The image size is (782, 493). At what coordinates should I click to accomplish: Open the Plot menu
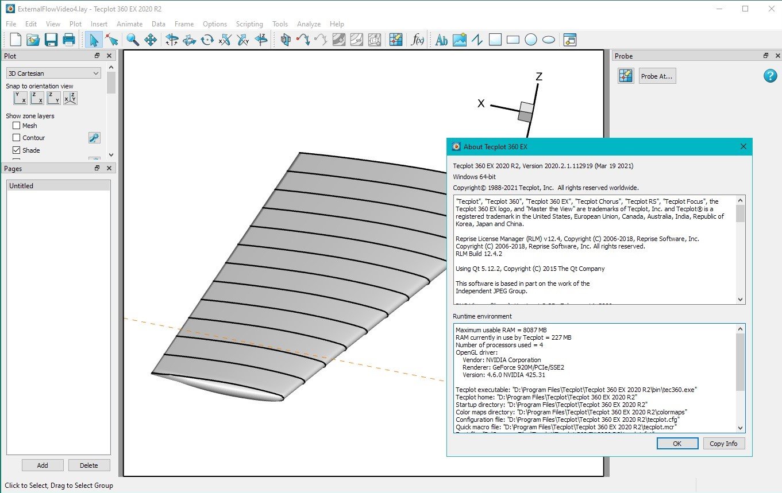click(x=75, y=24)
